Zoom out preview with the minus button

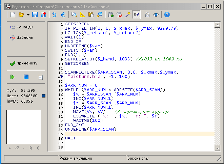24,148
